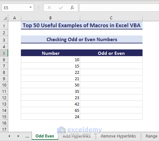Select row 6 header
Screen dimensions: 159x141
point(4,60)
